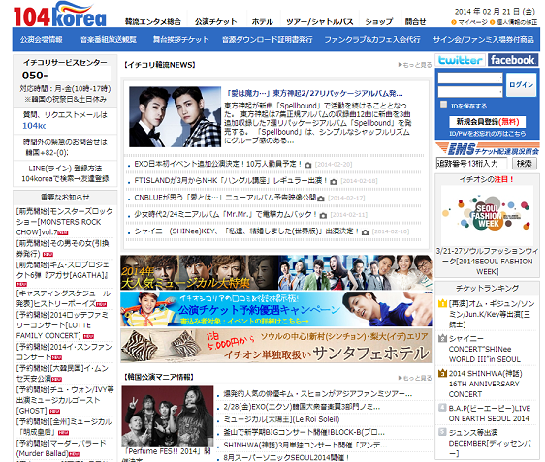This screenshot has width=545, height=462.
Task: Click rank 4 icon beside B.A.P LIVE ON EARTH
Action: tap(442, 408)
